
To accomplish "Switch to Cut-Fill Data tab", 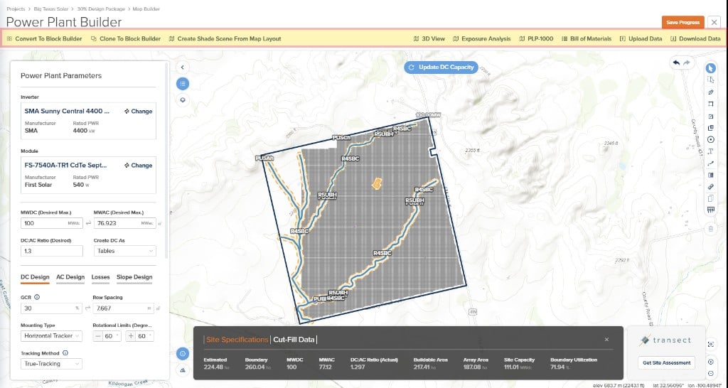I will click(294, 340).
